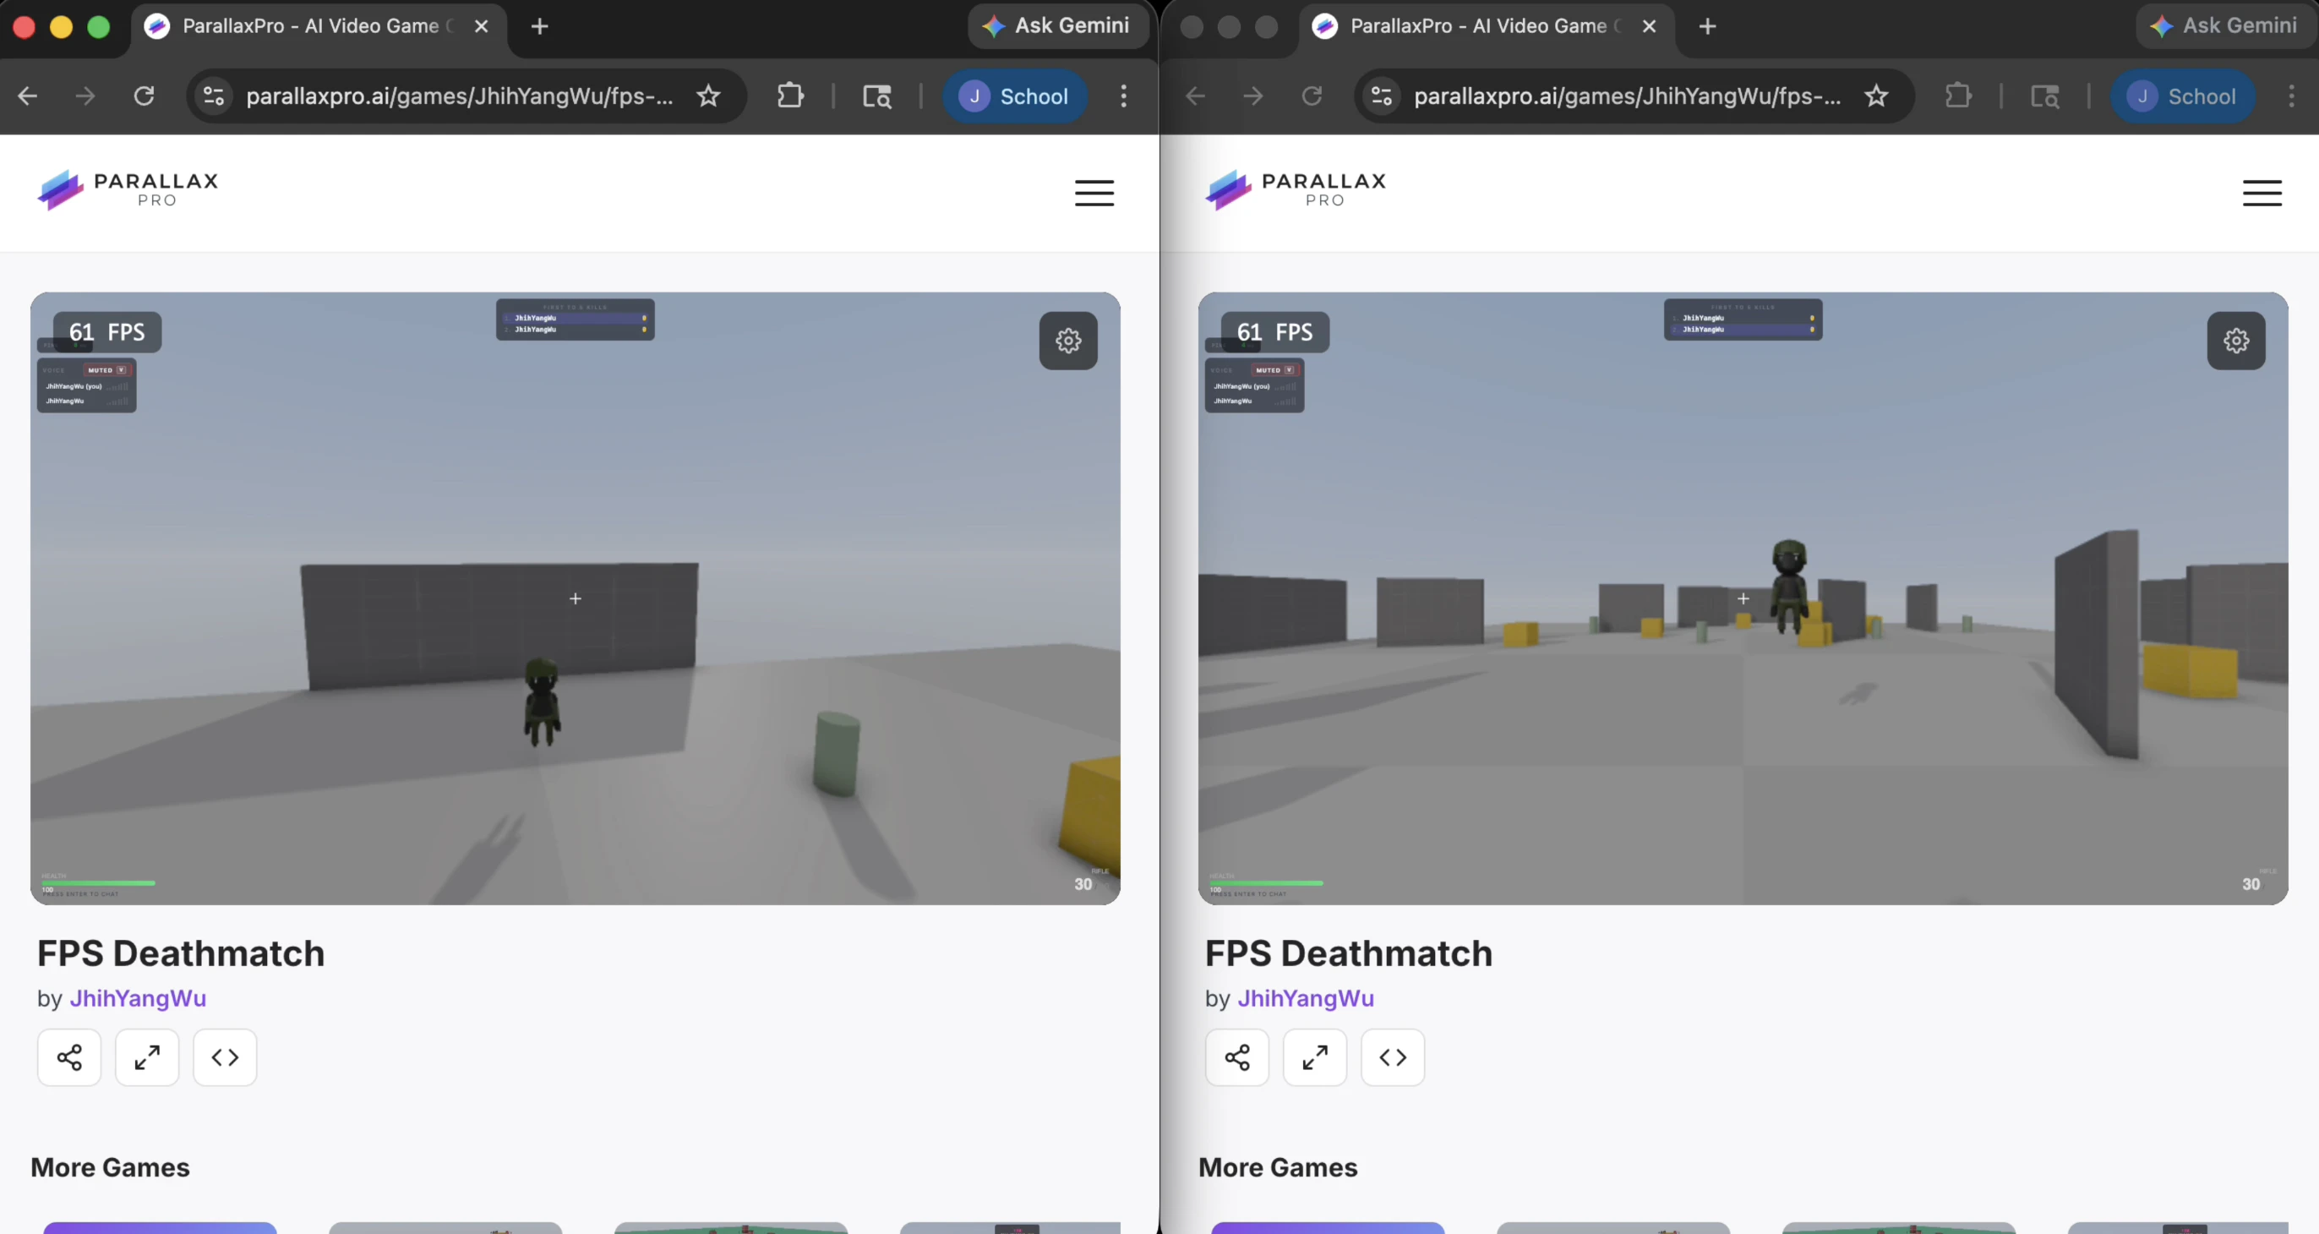Expand hamburger menu in right ParallaxPro page
2319x1234 pixels.
(2261, 193)
